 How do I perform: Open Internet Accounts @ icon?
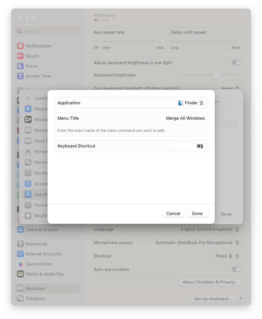tap(20, 254)
